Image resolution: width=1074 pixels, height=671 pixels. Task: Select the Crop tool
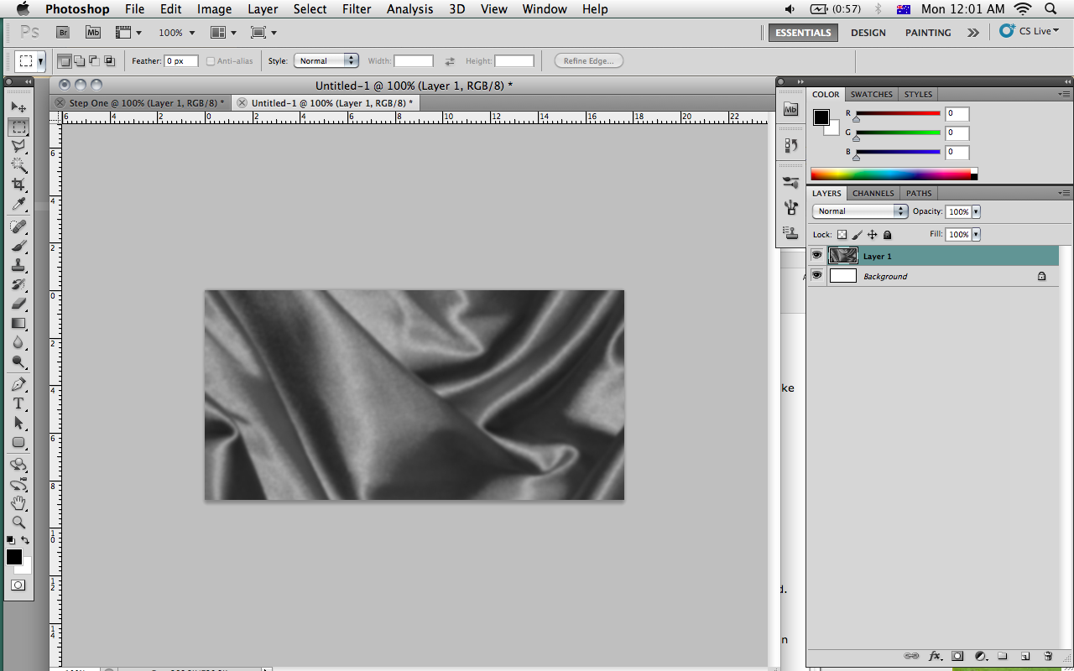(18, 185)
